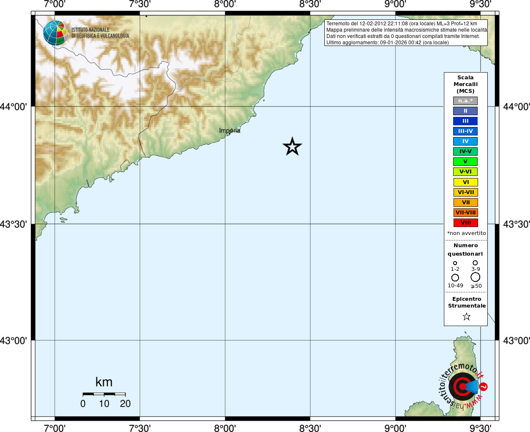530x432 pixels.
Task: Click the yellow VI legend swatch
Action: (466, 182)
